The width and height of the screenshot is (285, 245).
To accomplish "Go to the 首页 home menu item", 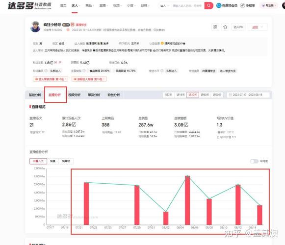I will (63, 5).
